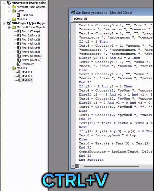The height and width of the screenshot is (191, 154).
Task: Click the Лист5 (Лист4) worksheet icon
Action: (19, 48)
